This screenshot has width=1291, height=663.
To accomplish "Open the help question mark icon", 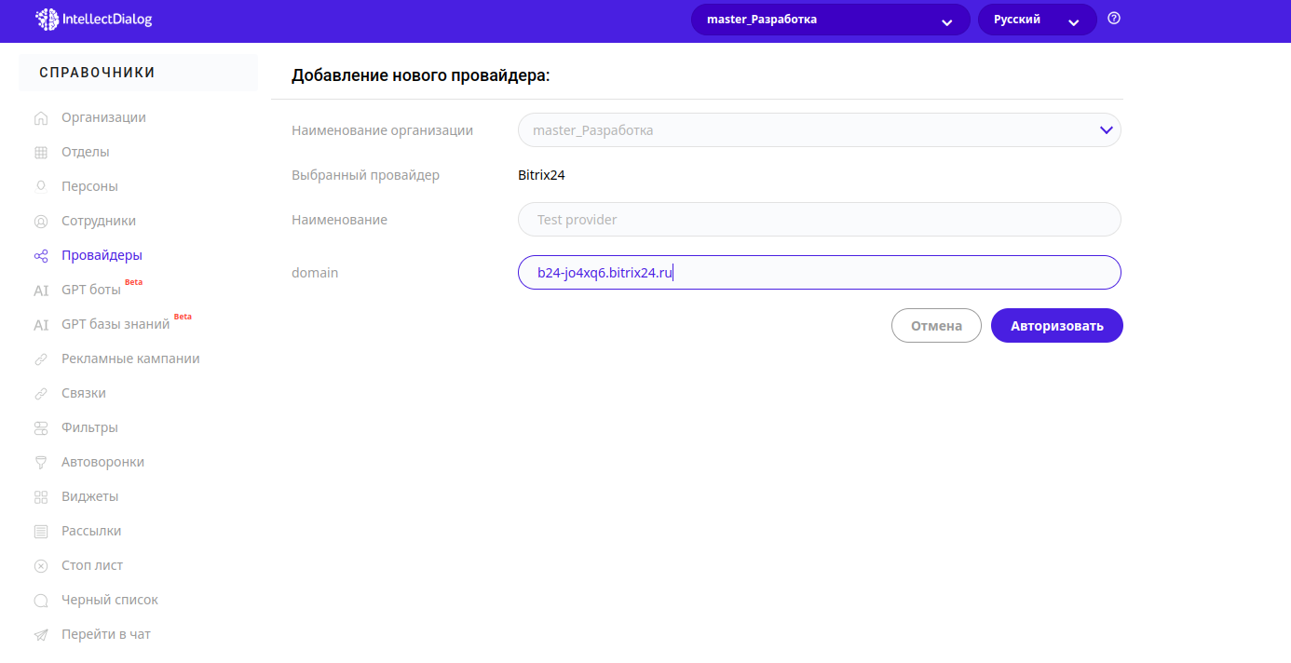I will [x=1114, y=19].
